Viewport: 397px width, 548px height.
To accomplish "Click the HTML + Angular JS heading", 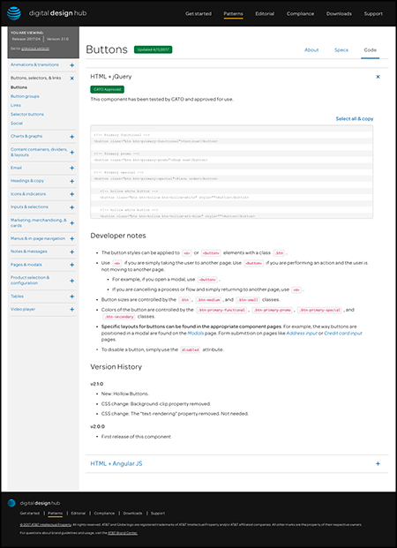I will pyautogui.click(x=116, y=464).
